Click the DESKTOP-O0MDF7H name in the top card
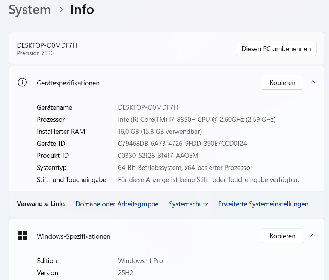The width and height of the screenshot is (329, 280). pos(47,45)
